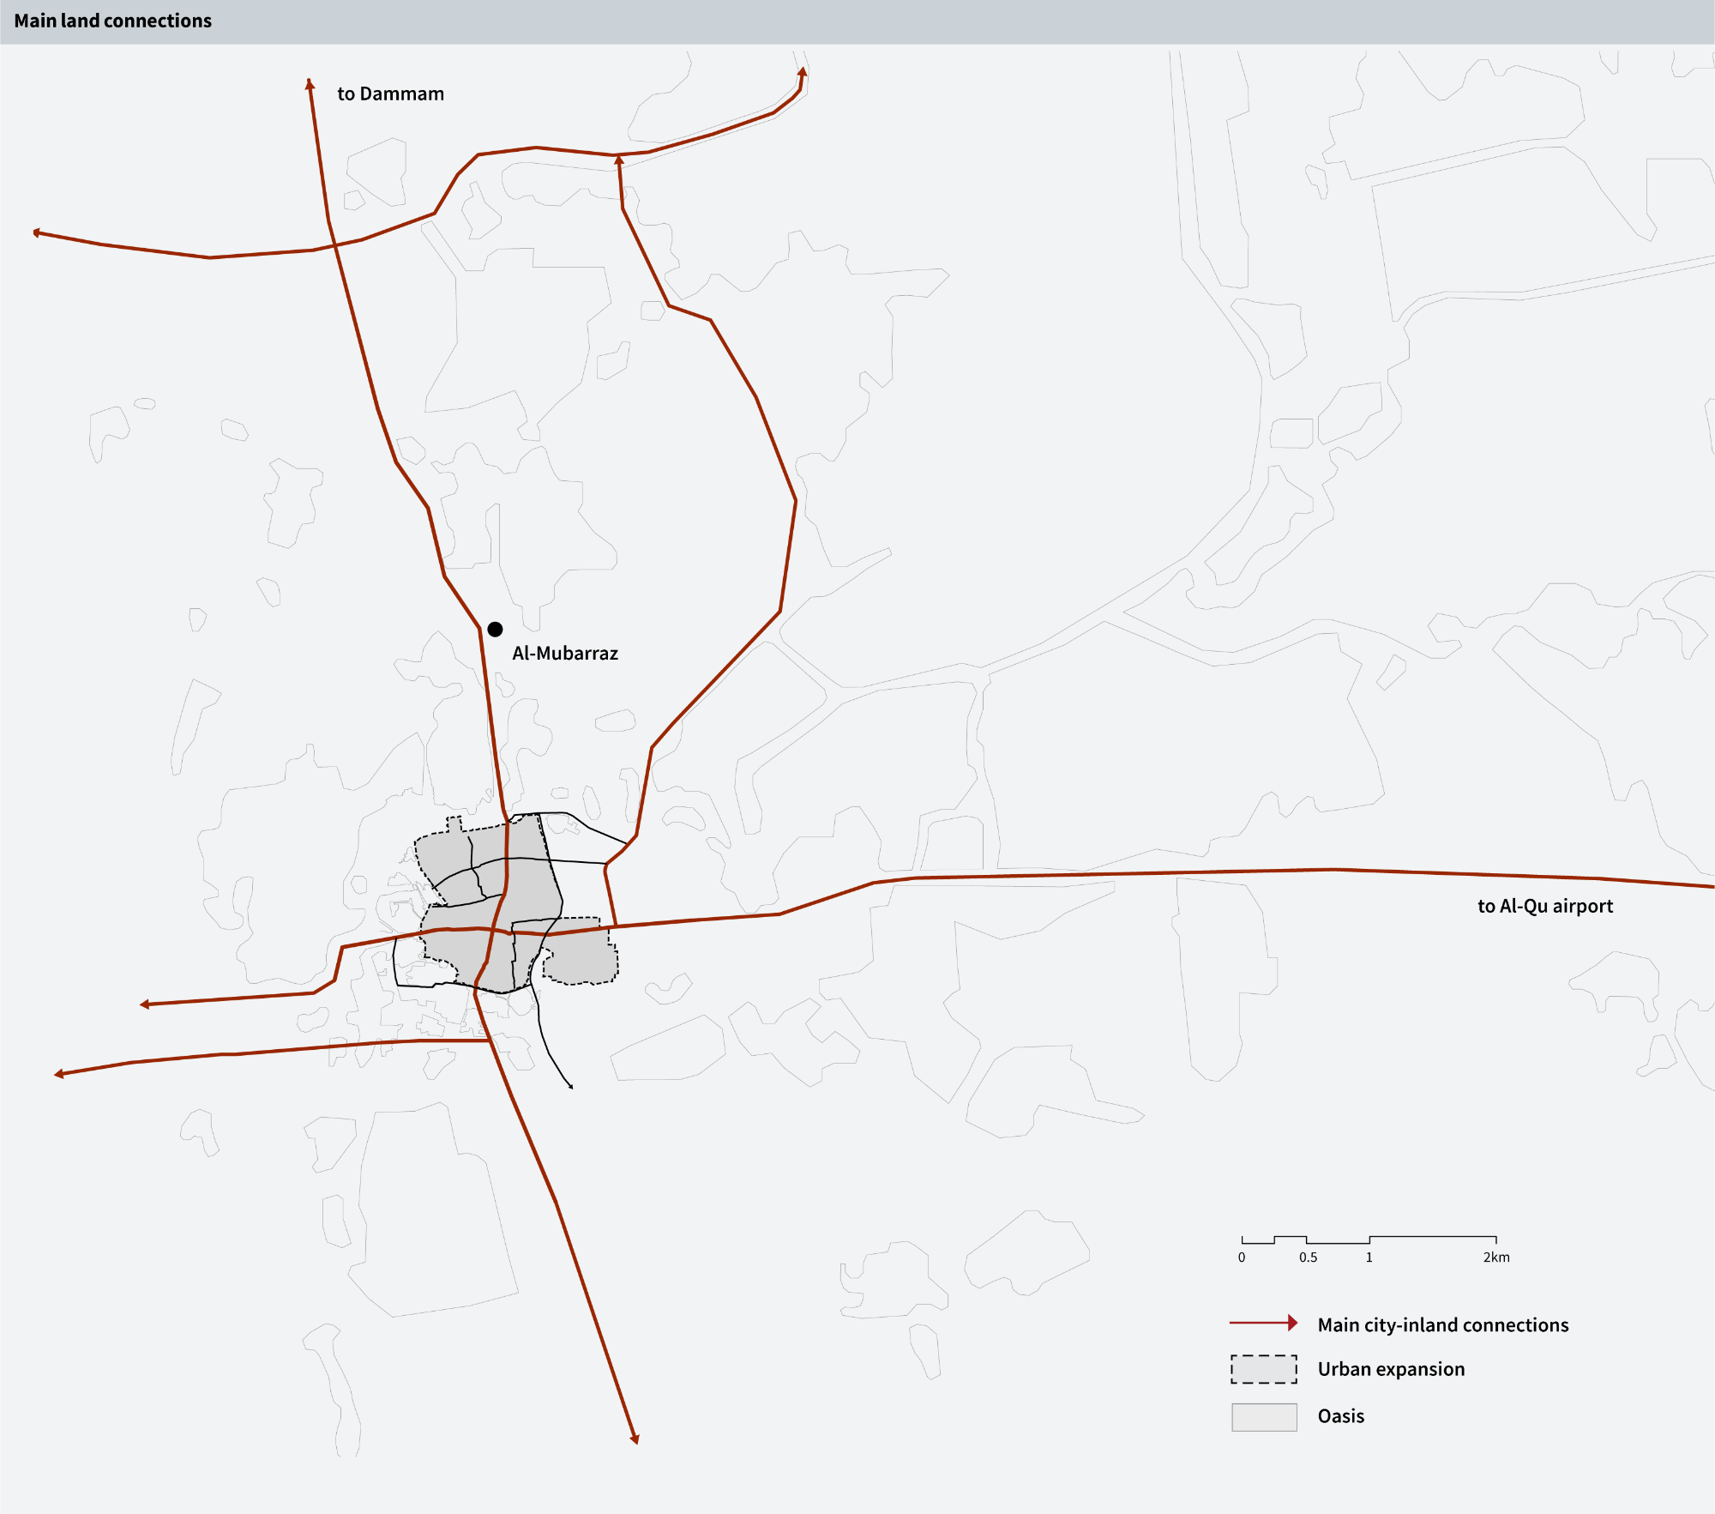Click the 'Oasis' legend text
Screen dimensions: 1715x1514
(x=1340, y=1416)
